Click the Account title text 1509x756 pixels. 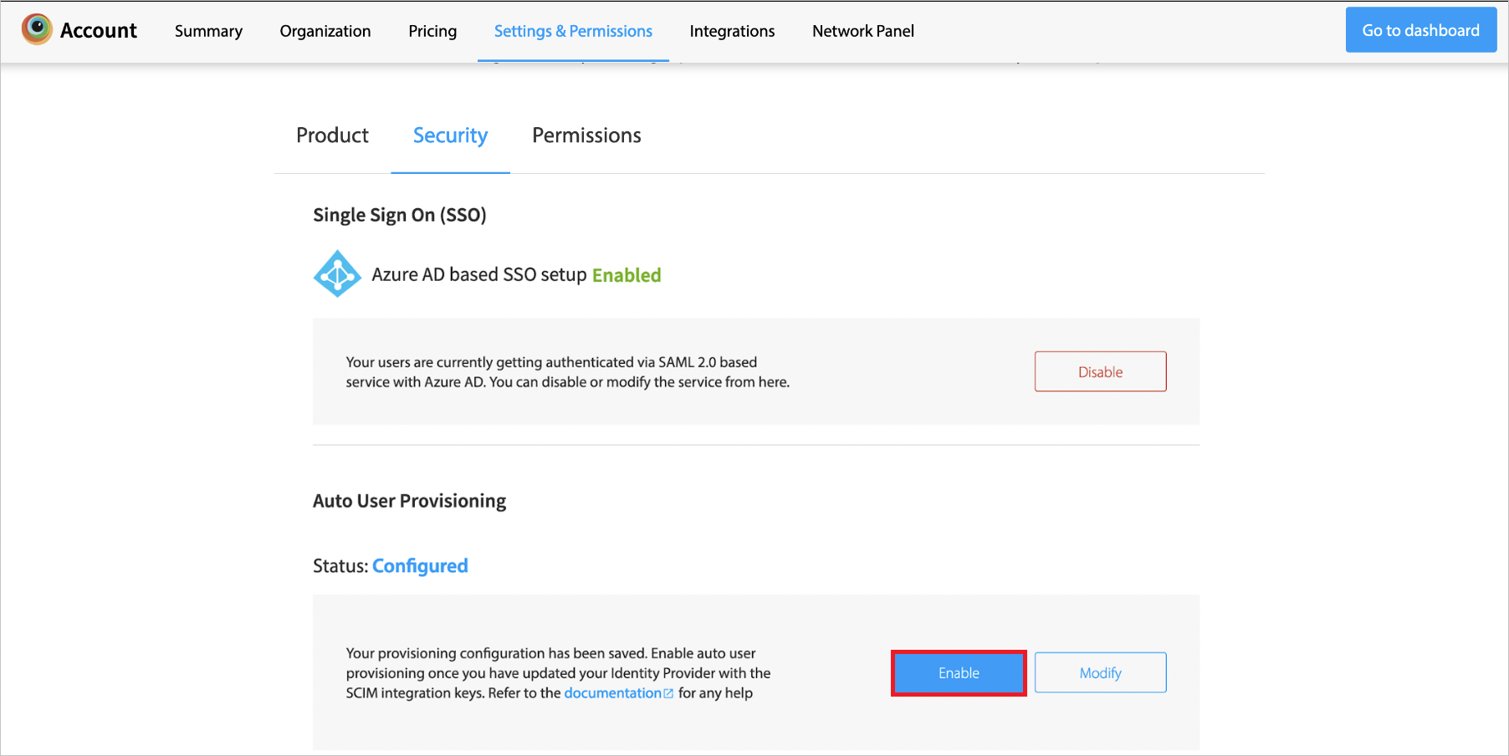pos(99,30)
